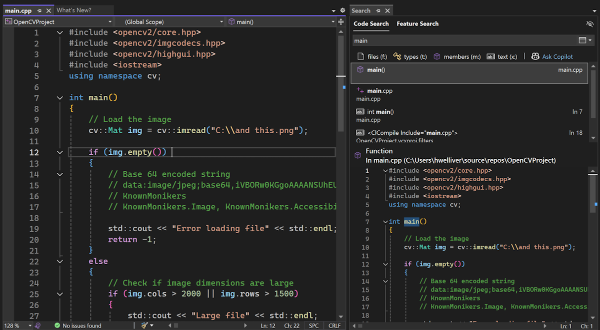The image size is (600, 330).
Task: Toggle the members (m:) search filter
Action: [x=456, y=56]
